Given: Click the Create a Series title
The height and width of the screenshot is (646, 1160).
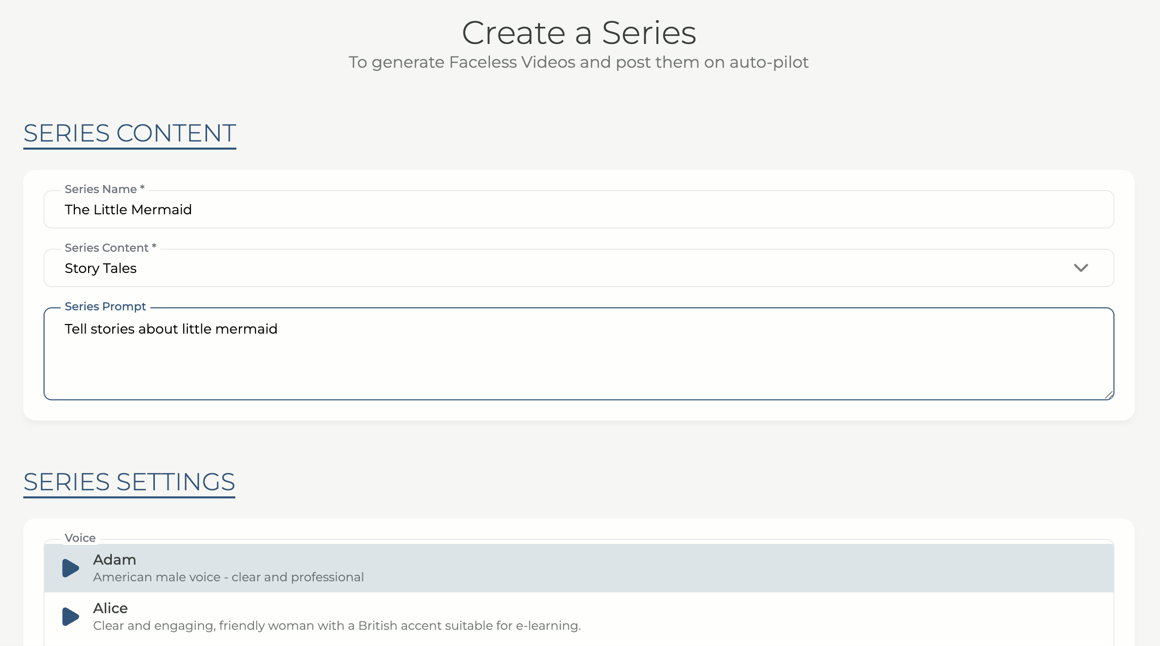Looking at the screenshot, I should pos(579,33).
